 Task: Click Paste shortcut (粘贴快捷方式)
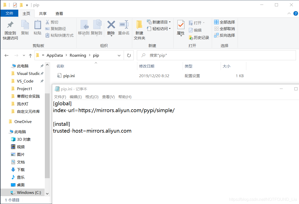[59, 35]
